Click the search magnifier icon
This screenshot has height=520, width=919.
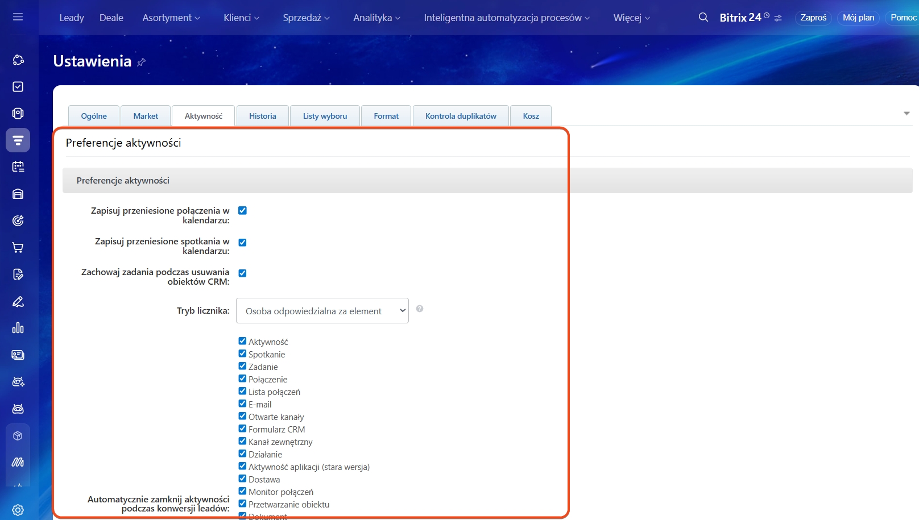click(703, 18)
